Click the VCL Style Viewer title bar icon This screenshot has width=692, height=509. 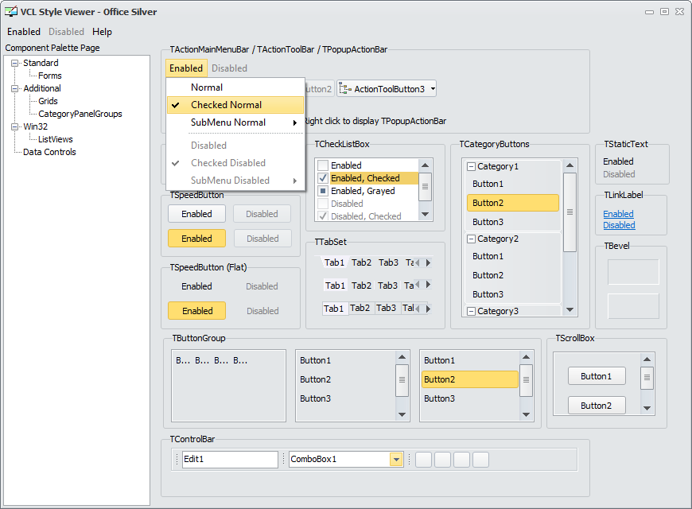point(11,11)
